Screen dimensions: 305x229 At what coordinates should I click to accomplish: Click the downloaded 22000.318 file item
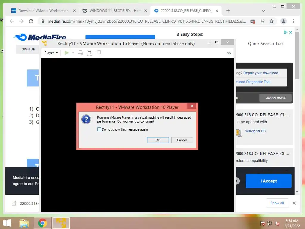click(25, 203)
